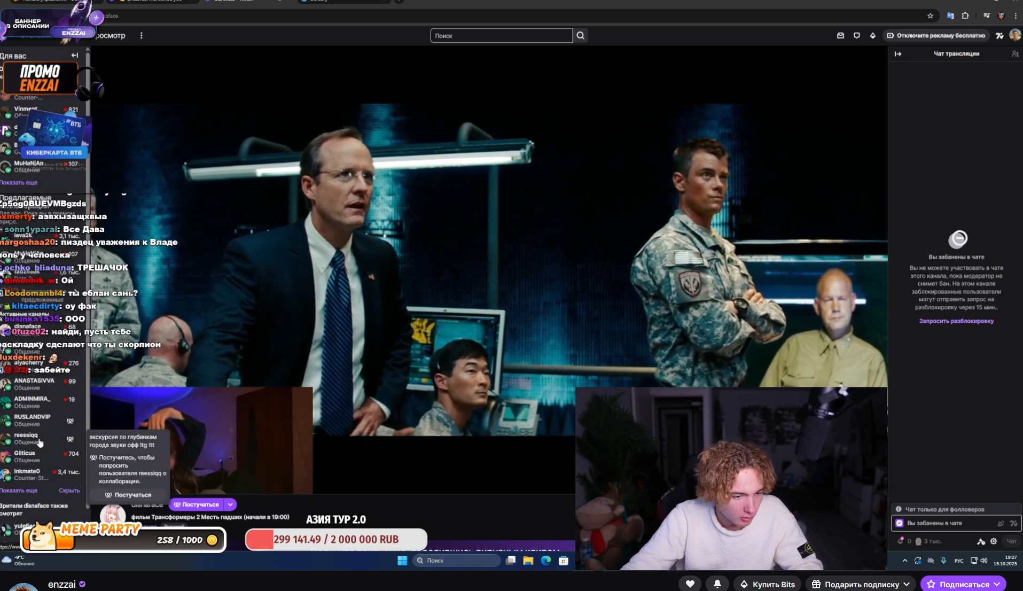Open the chat community users icon
The height and width of the screenshot is (591, 1023).
[1015, 54]
